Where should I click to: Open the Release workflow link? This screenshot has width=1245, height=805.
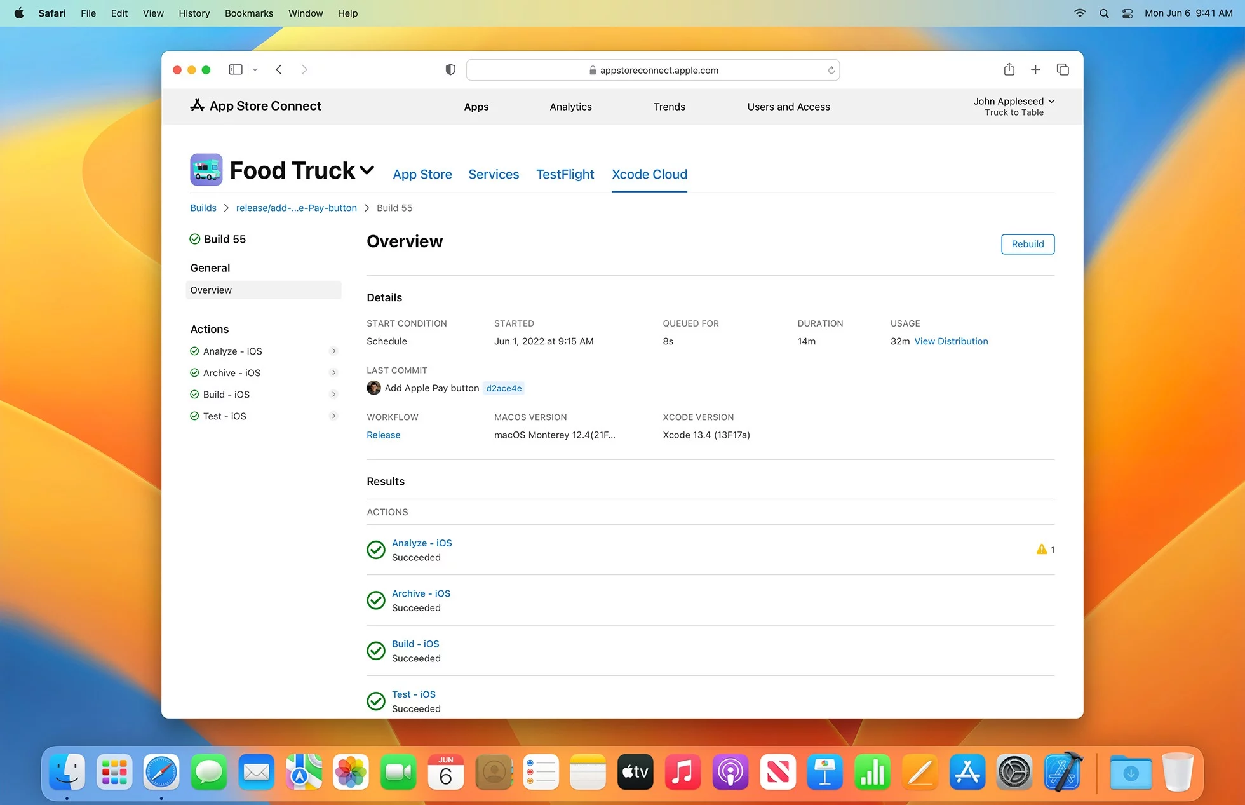click(384, 435)
